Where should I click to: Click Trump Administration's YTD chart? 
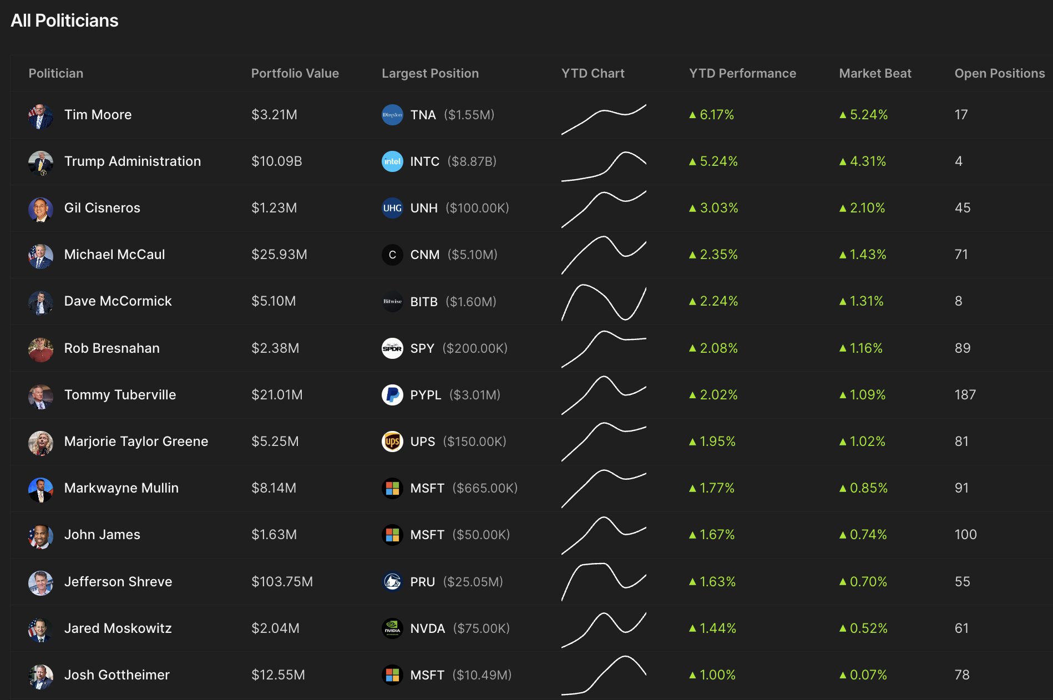click(x=604, y=166)
